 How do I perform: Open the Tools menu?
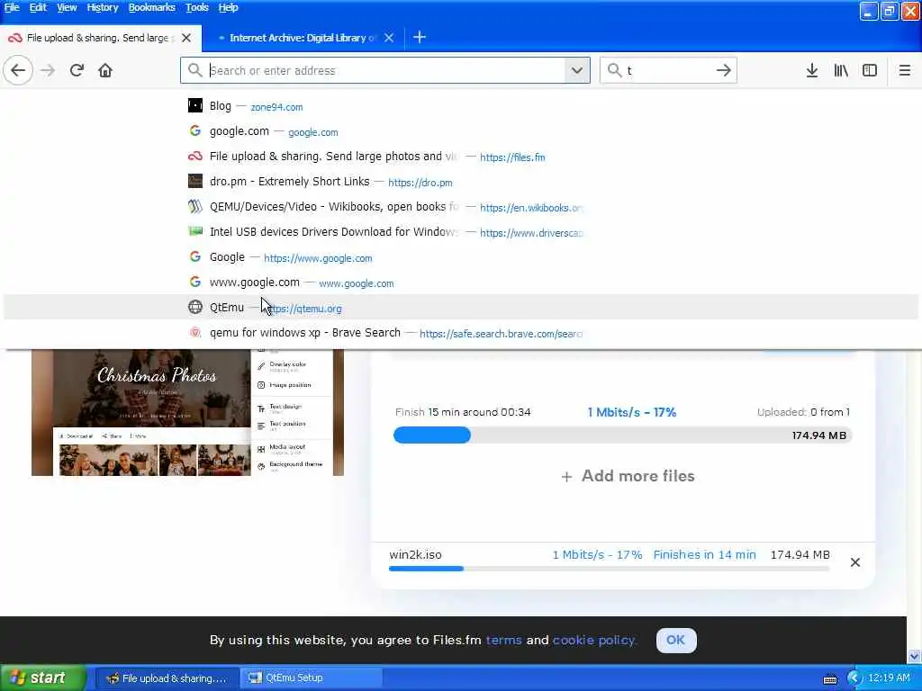(197, 7)
